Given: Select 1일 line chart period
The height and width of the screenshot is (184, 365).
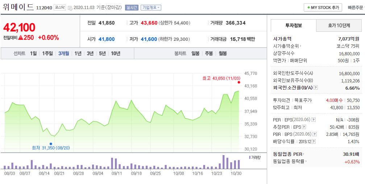Looking at the screenshot, I should click(x=33, y=54).
